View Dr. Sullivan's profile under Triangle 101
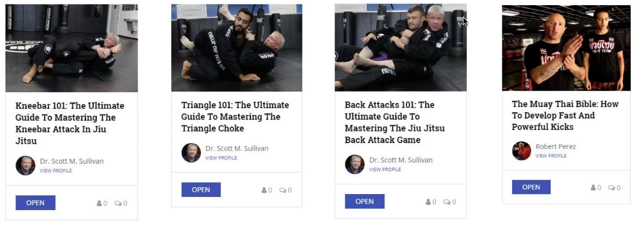 click(x=221, y=158)
